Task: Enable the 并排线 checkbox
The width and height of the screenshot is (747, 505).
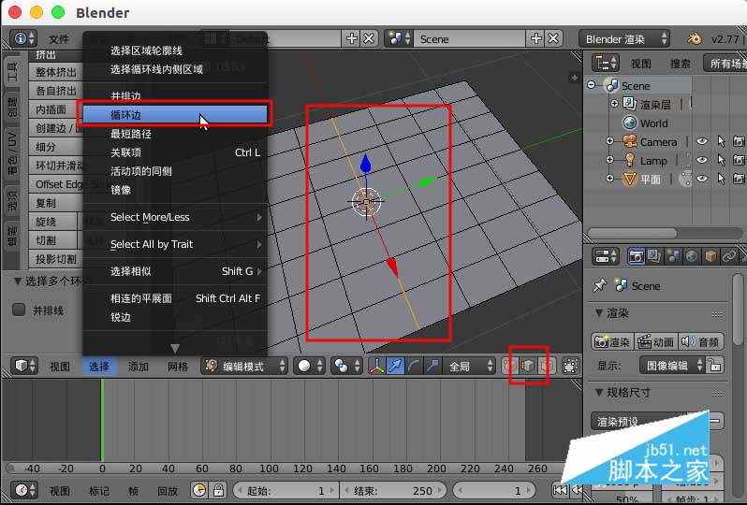Action: [19, 310]
